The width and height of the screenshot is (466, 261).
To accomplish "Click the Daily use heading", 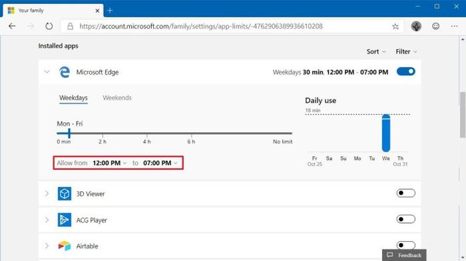I will click(x=320, y=100).
